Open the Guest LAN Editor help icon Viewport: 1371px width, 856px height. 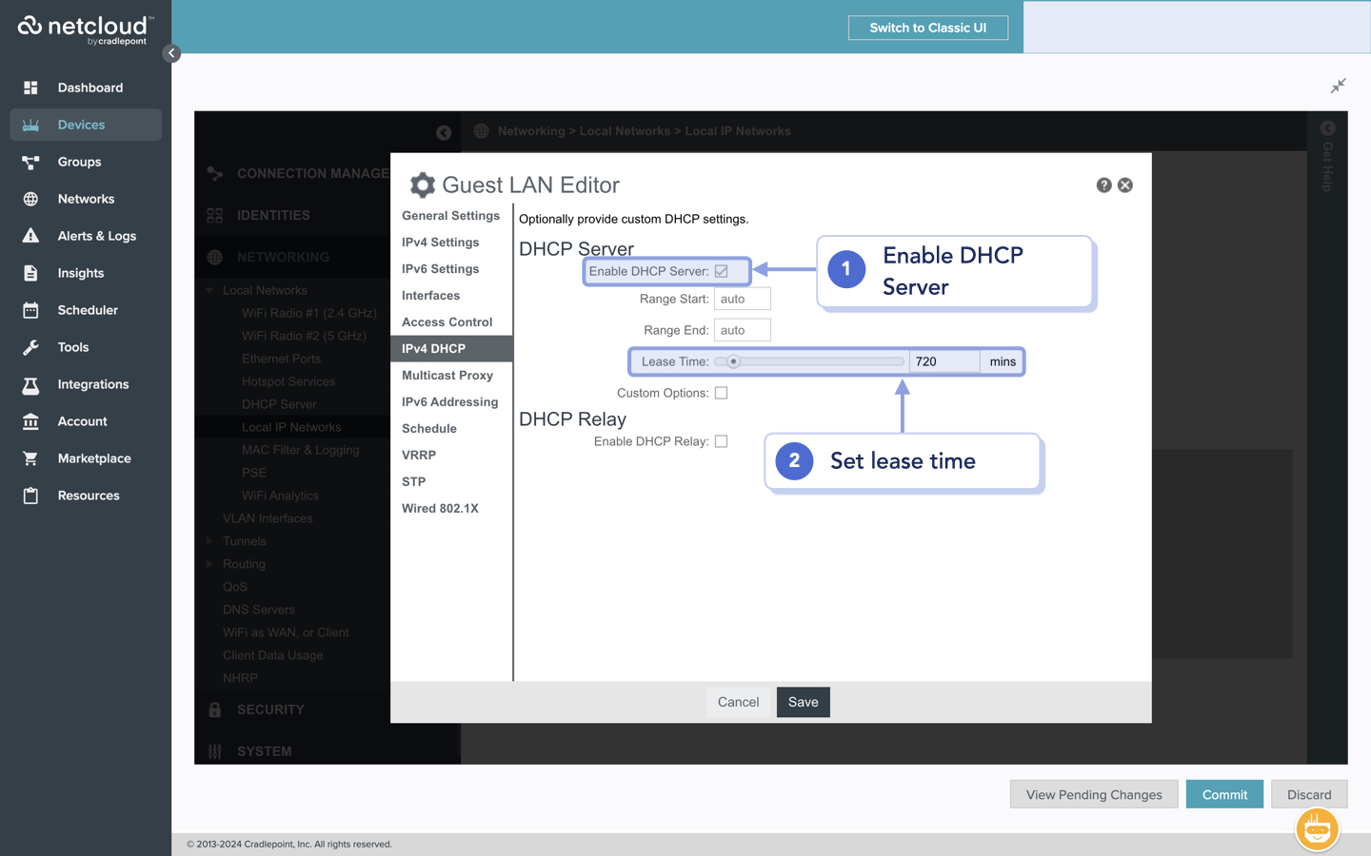1103,185
